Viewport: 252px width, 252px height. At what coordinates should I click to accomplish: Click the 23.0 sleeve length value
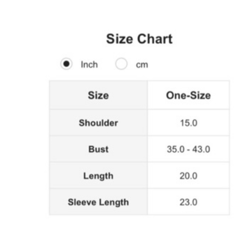188,202
